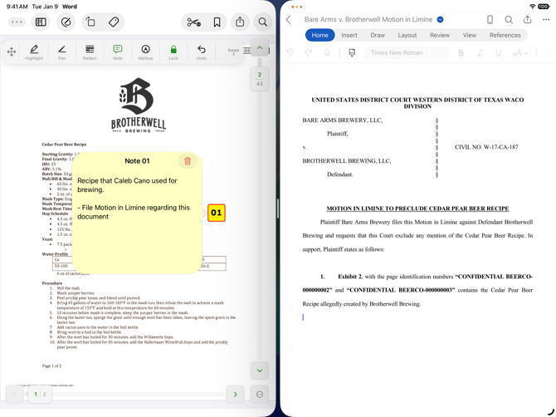Select the Home ribbon tab
The width and height of the screenshot is (556, 417).
pos(319,35)
